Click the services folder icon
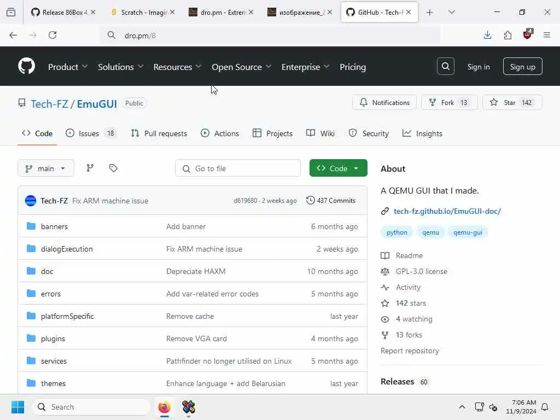This screenshot has width=560, height=420. click(31, 361)
